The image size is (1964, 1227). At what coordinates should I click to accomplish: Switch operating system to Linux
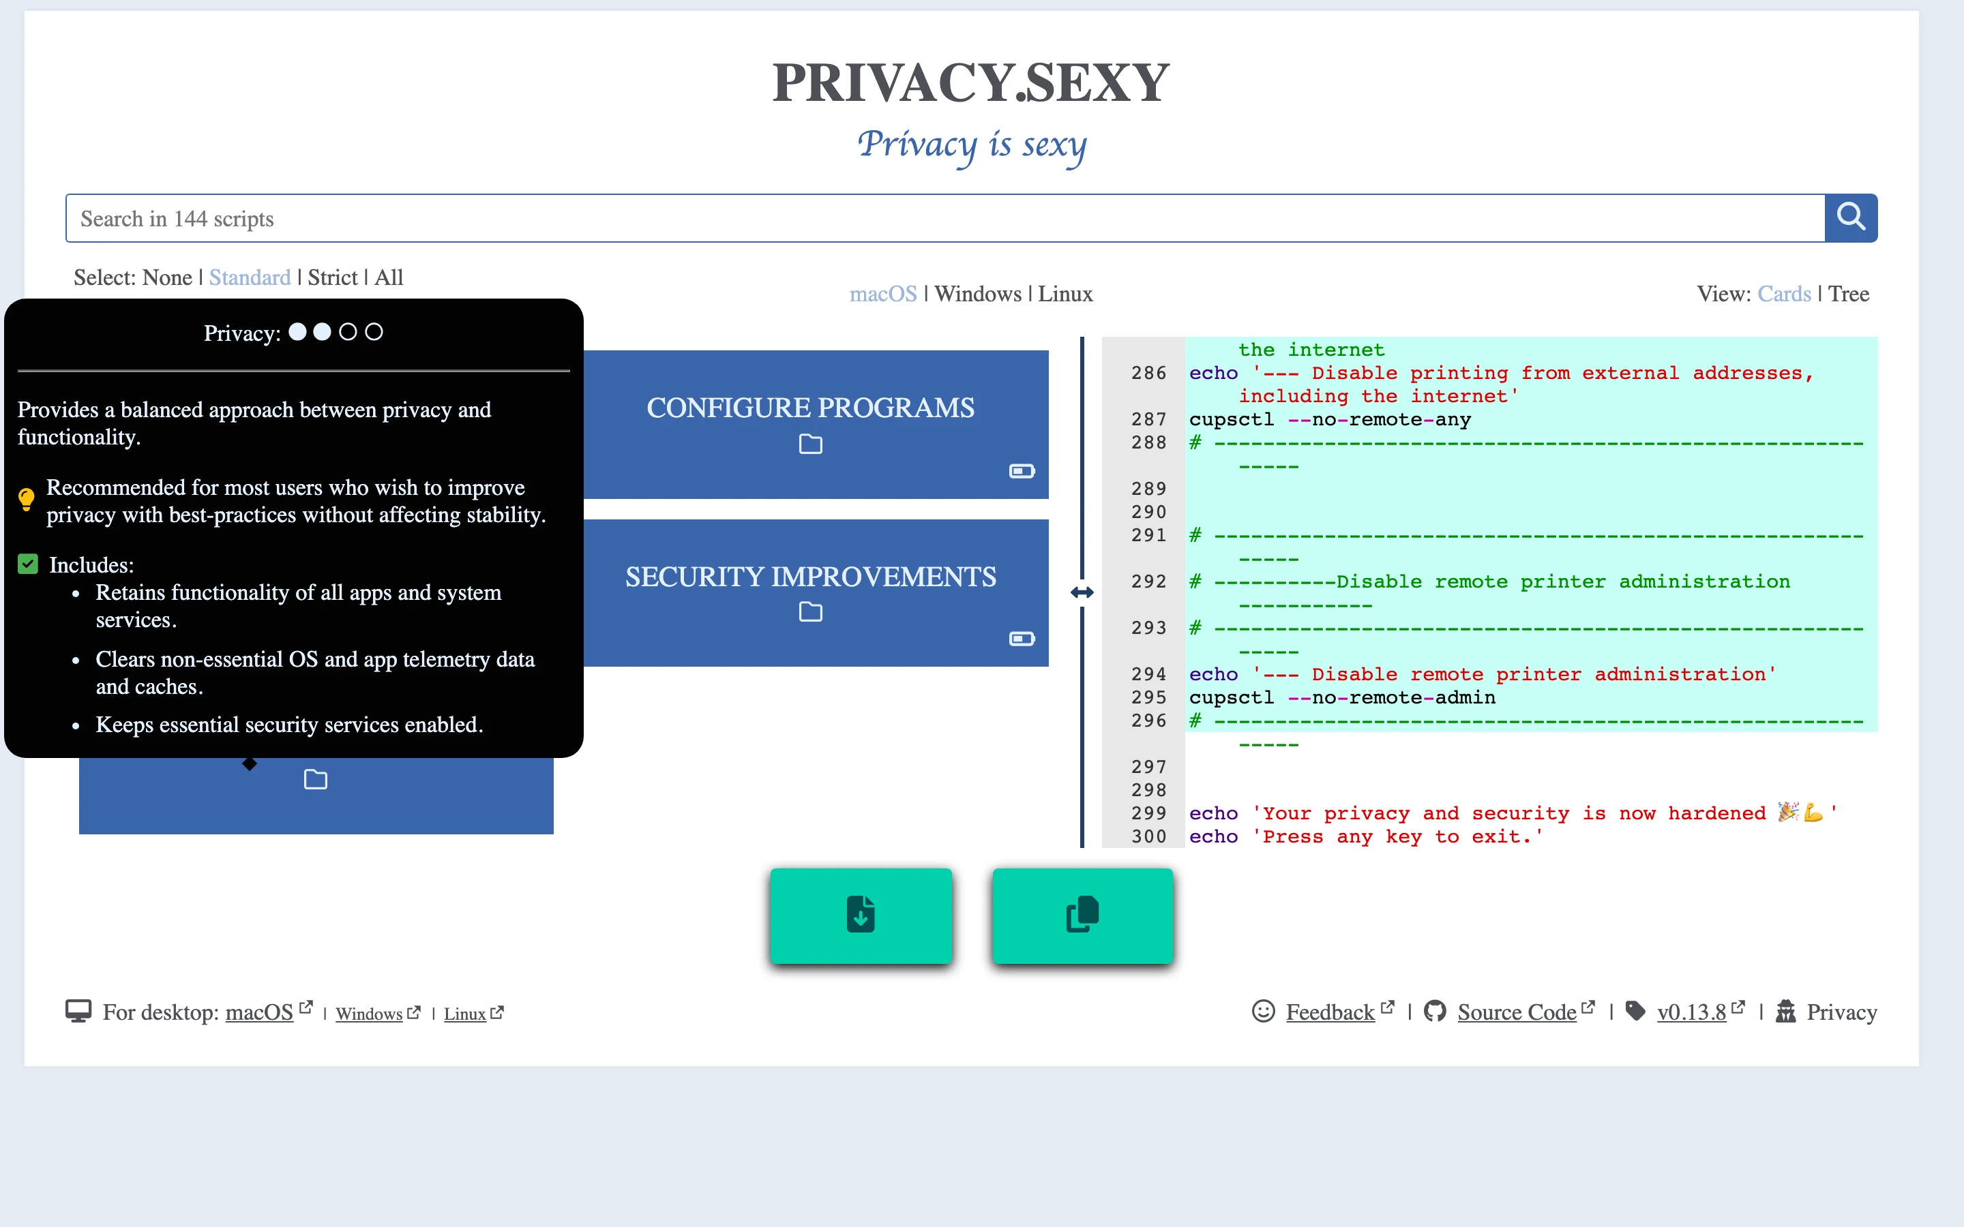click(x=1066, y=294)
